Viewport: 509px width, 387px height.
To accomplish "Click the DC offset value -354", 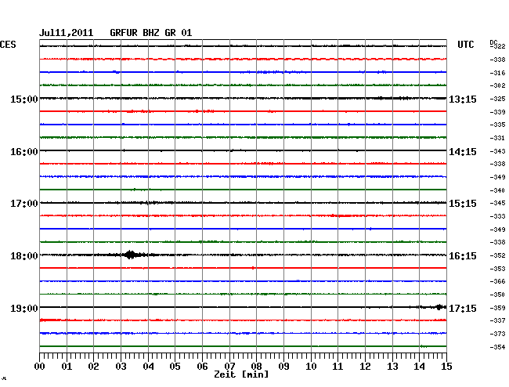I will tap(497, 347).
